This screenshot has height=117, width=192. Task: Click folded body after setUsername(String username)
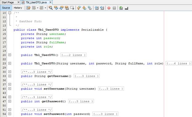pyautogui.click(x=111, y=89)
